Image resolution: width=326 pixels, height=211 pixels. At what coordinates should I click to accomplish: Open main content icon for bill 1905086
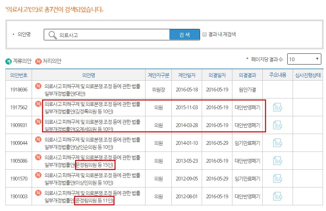277,161
